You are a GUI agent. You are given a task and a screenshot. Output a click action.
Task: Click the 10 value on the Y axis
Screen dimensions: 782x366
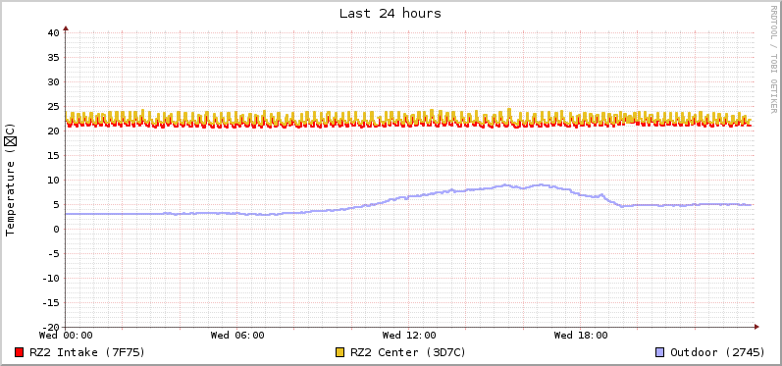[54, 180]
